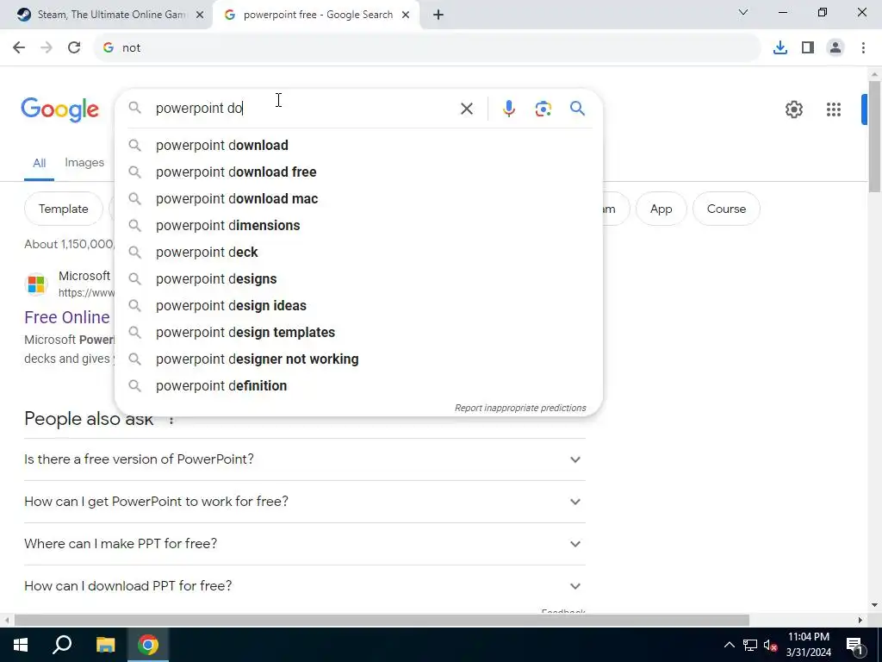Choose suggestion 'powerpoint designs'
This screenshot has width=882, height=662.
pyautogui.click(x=358, y=279)
